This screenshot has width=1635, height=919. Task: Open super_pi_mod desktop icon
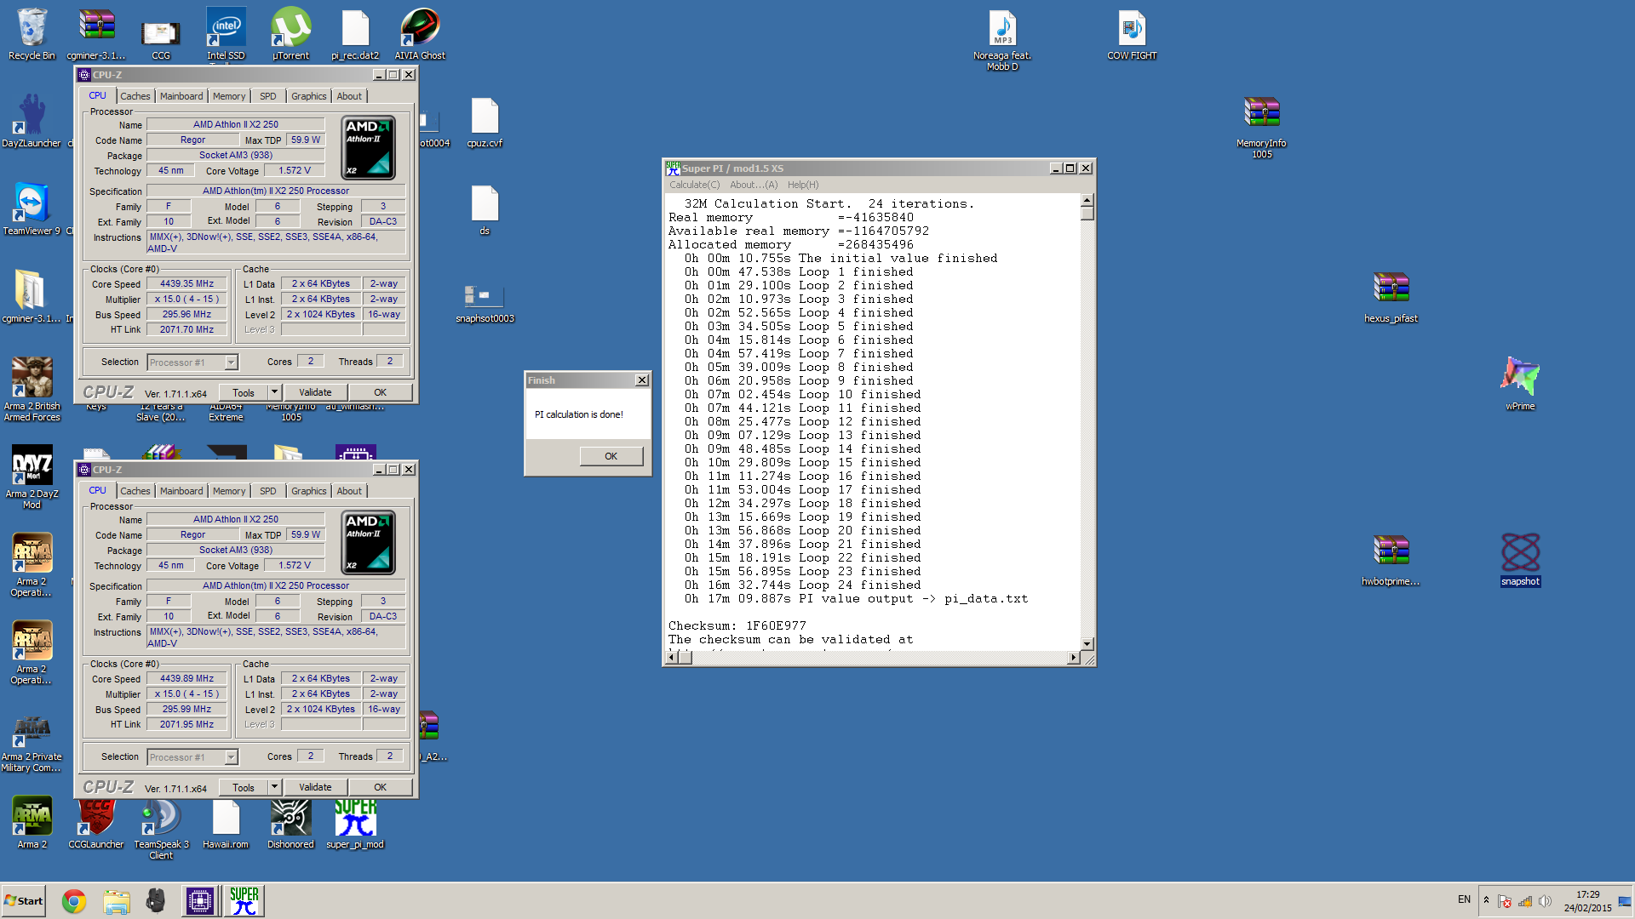[x=355, y=823]
